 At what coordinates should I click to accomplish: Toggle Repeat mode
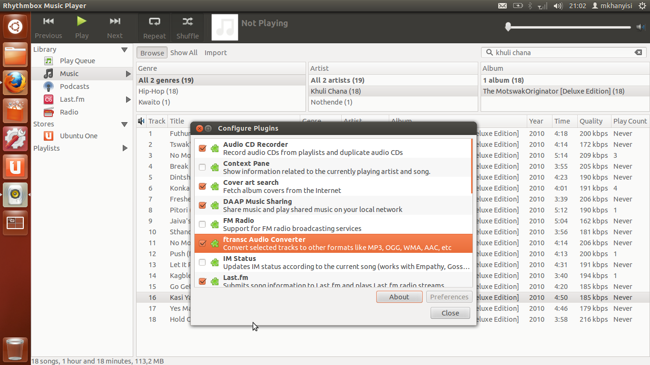coord(155,28)
